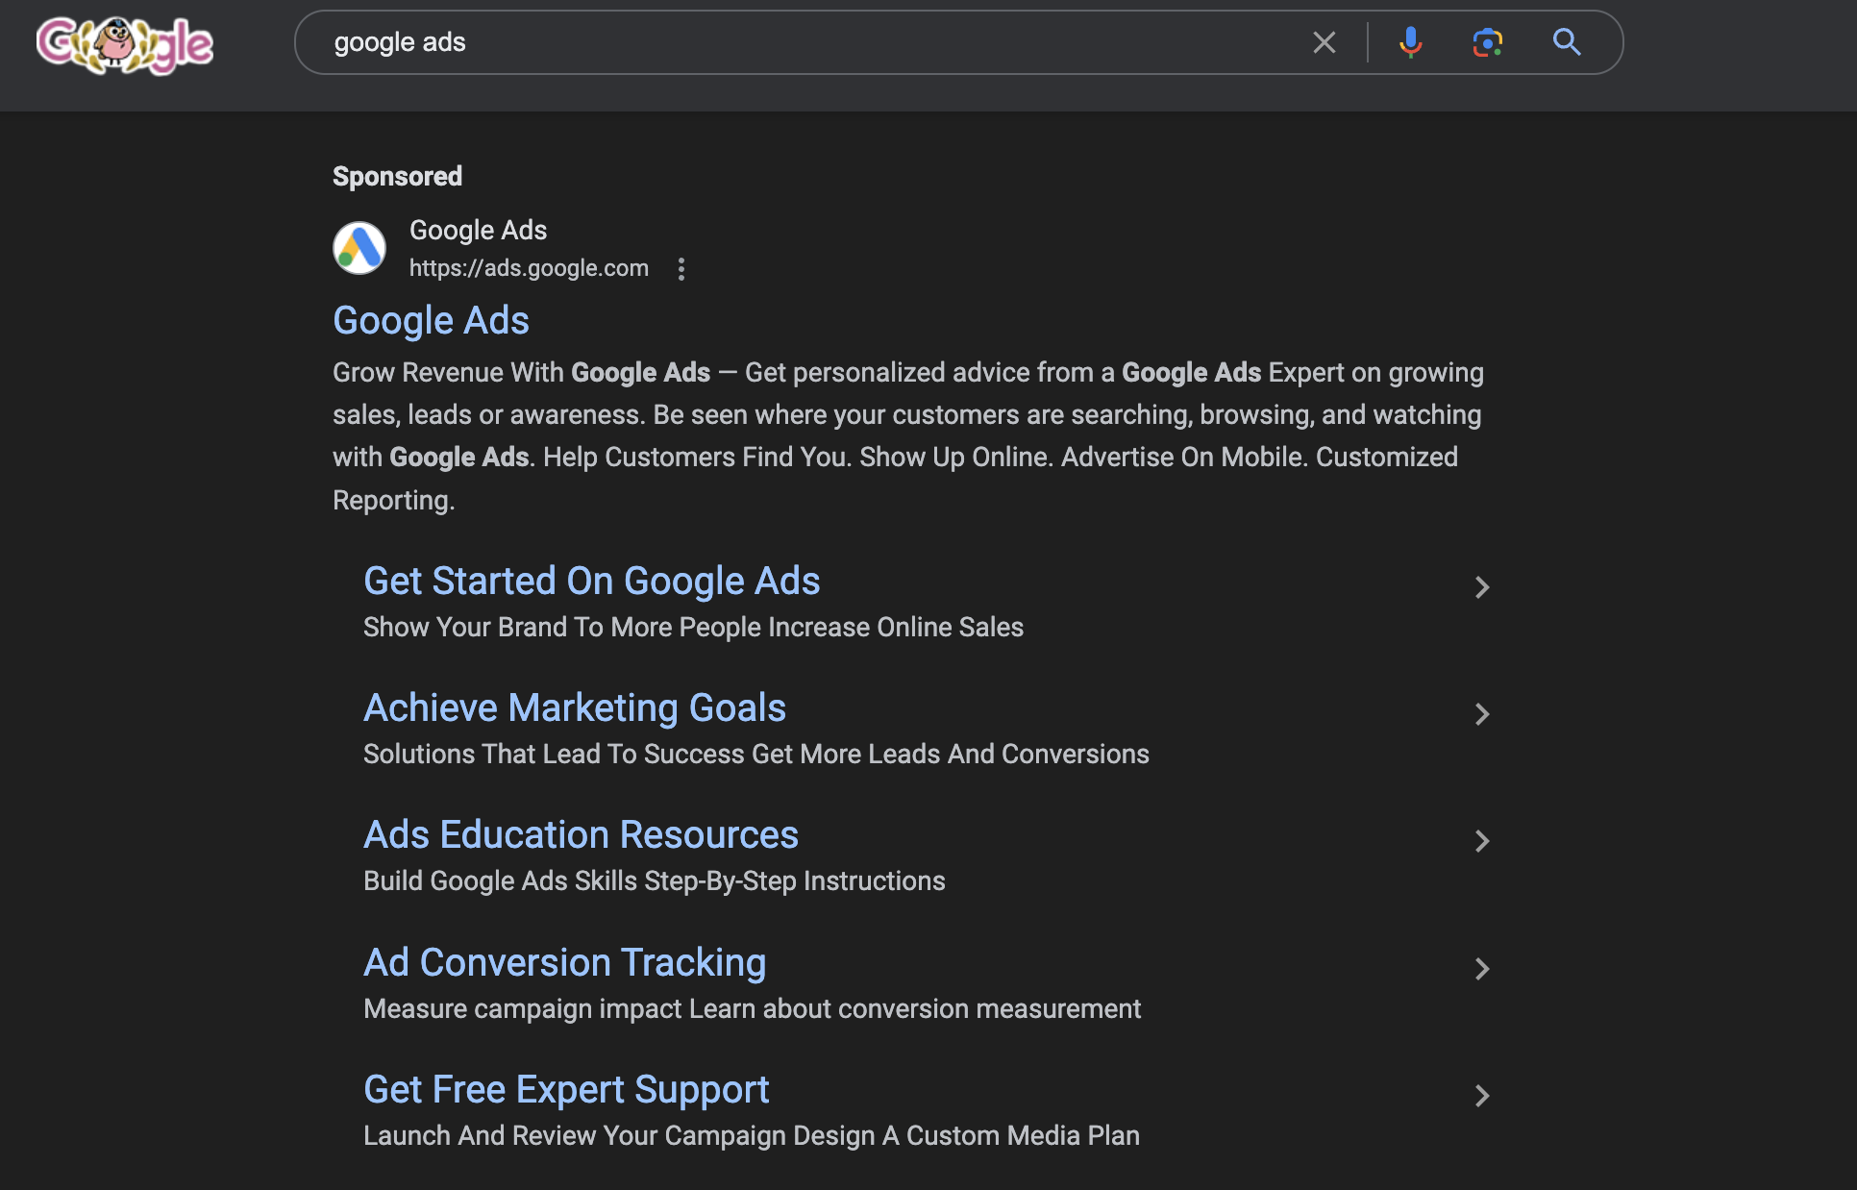1857x1190 pixels.
Task: Click the Get Started On Google Ads link
Action: pyautogui.click(x=591, y=581)
